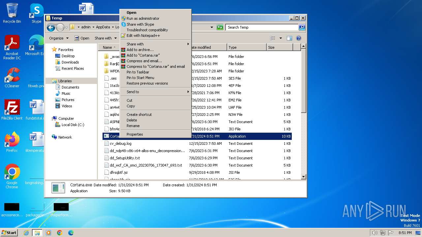Click the search magnifier icon
The width and height of the screenshot is (422, 237).
302,27
